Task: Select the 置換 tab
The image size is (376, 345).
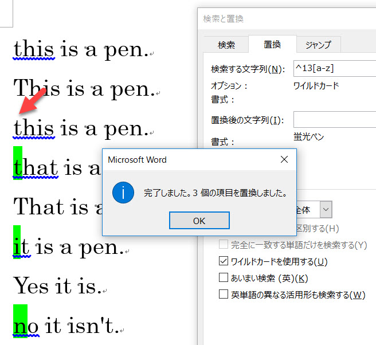Action: (x=272, y=45)
